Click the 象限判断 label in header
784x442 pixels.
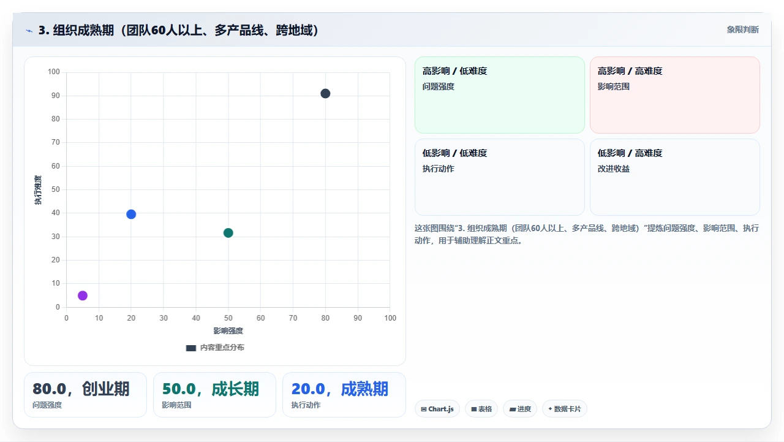point(743,29)
